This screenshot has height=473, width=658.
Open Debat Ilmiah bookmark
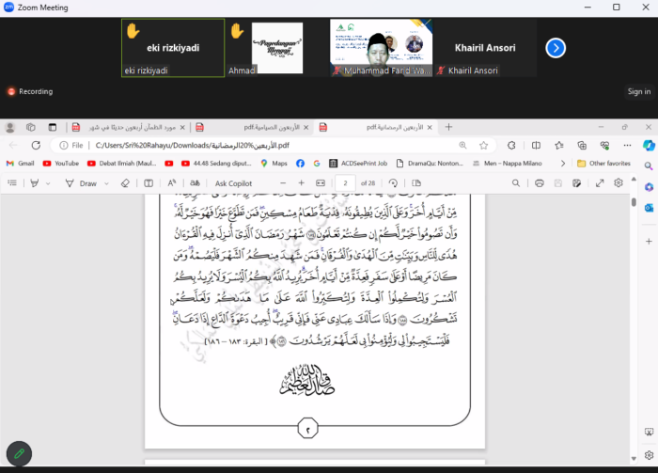click(x=121, y=164)
